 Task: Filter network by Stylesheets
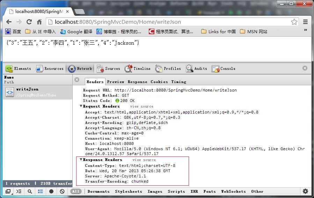point(129,191)
